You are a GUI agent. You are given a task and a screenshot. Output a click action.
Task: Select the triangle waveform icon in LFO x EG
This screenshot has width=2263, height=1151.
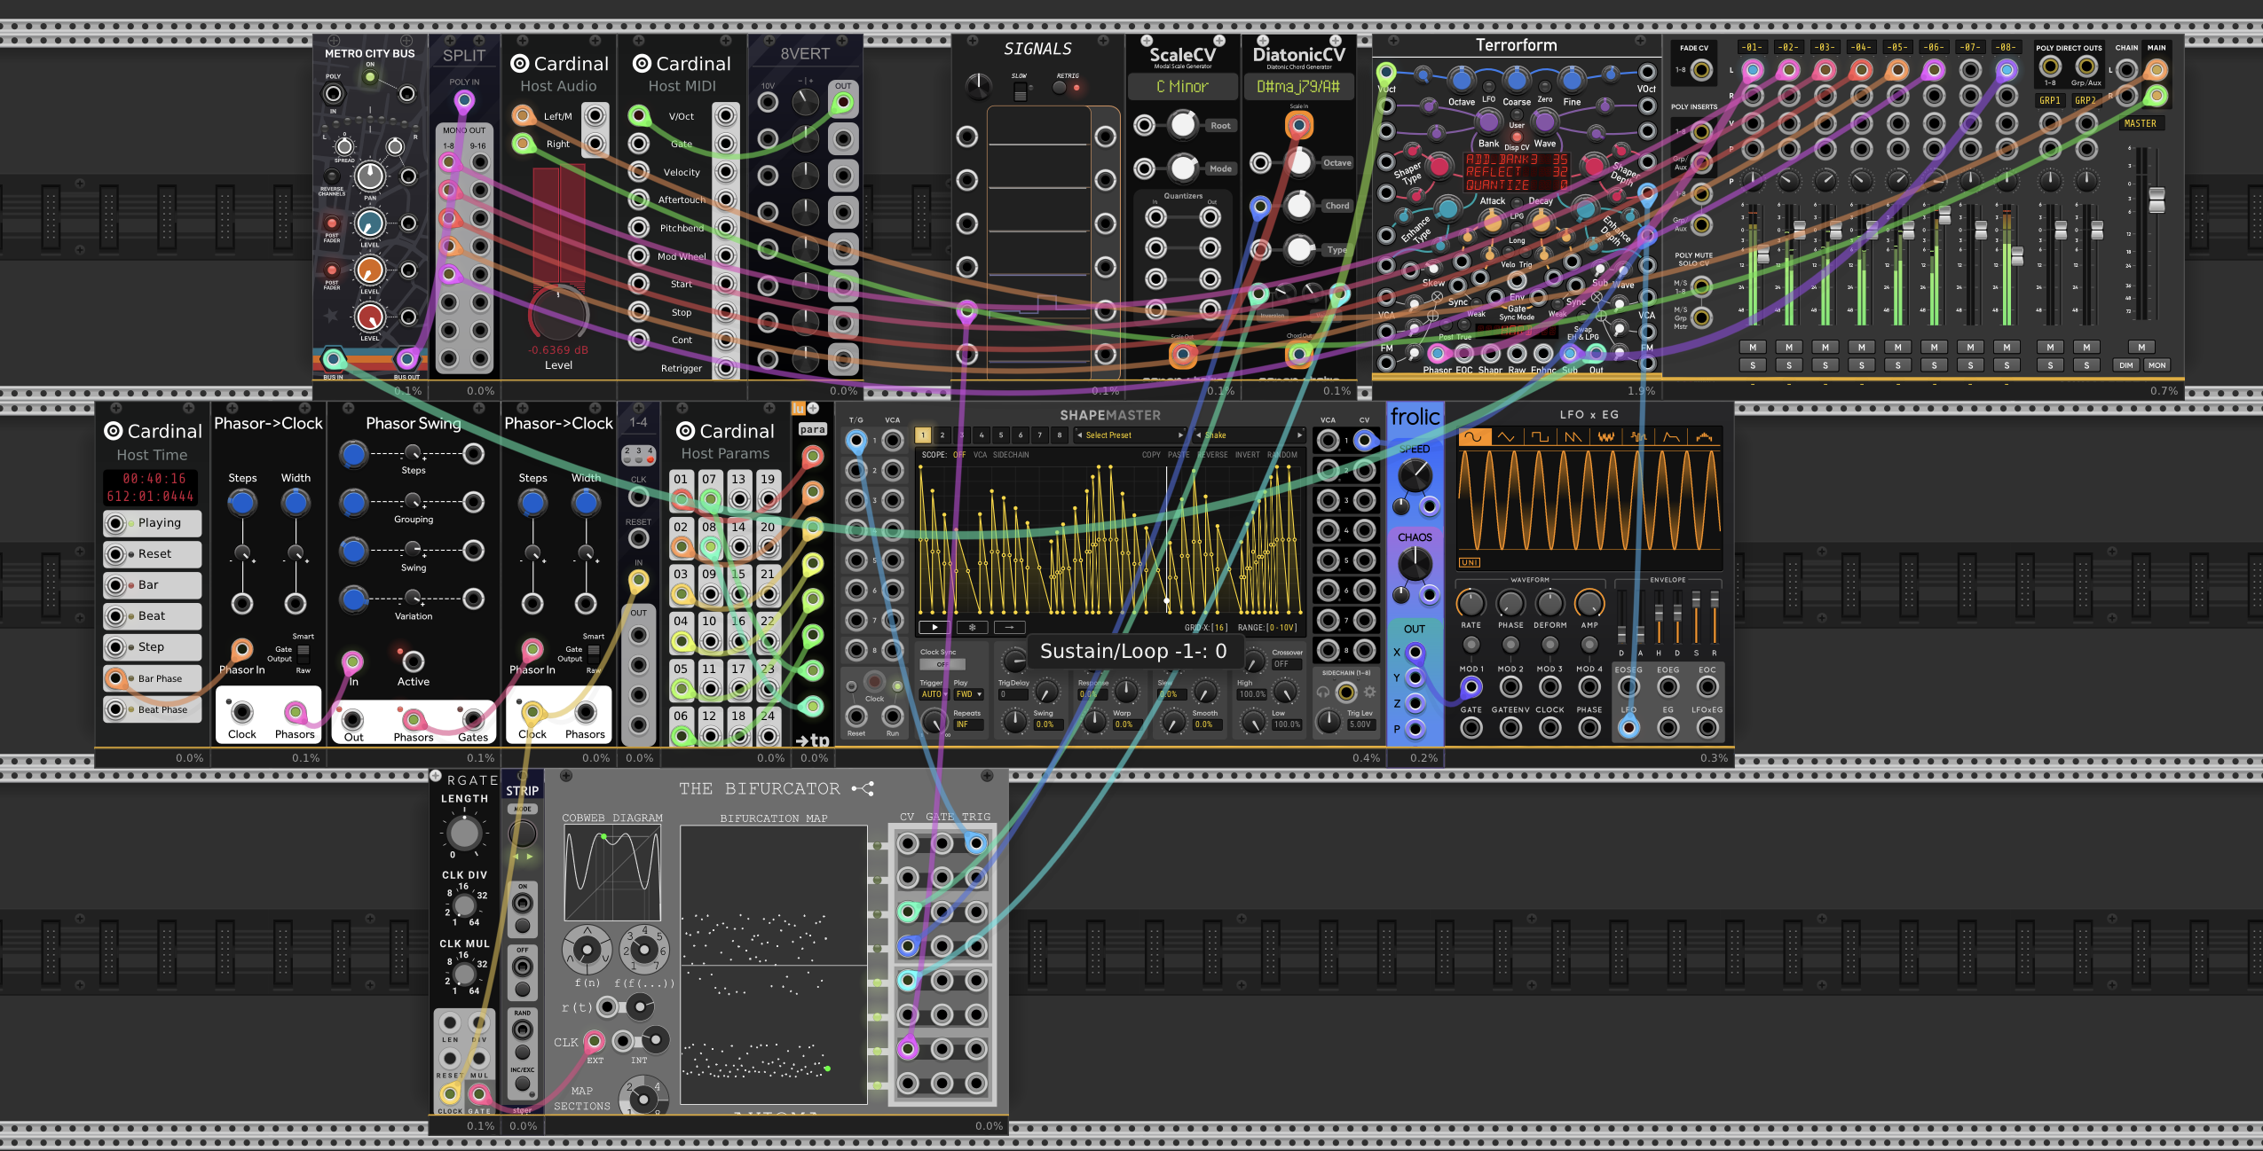pos(1506,436)
